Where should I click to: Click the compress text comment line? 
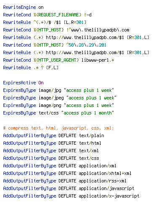click(58, 128)
